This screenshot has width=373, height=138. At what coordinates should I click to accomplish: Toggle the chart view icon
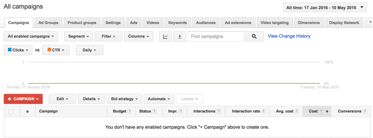tap(165, 36)
